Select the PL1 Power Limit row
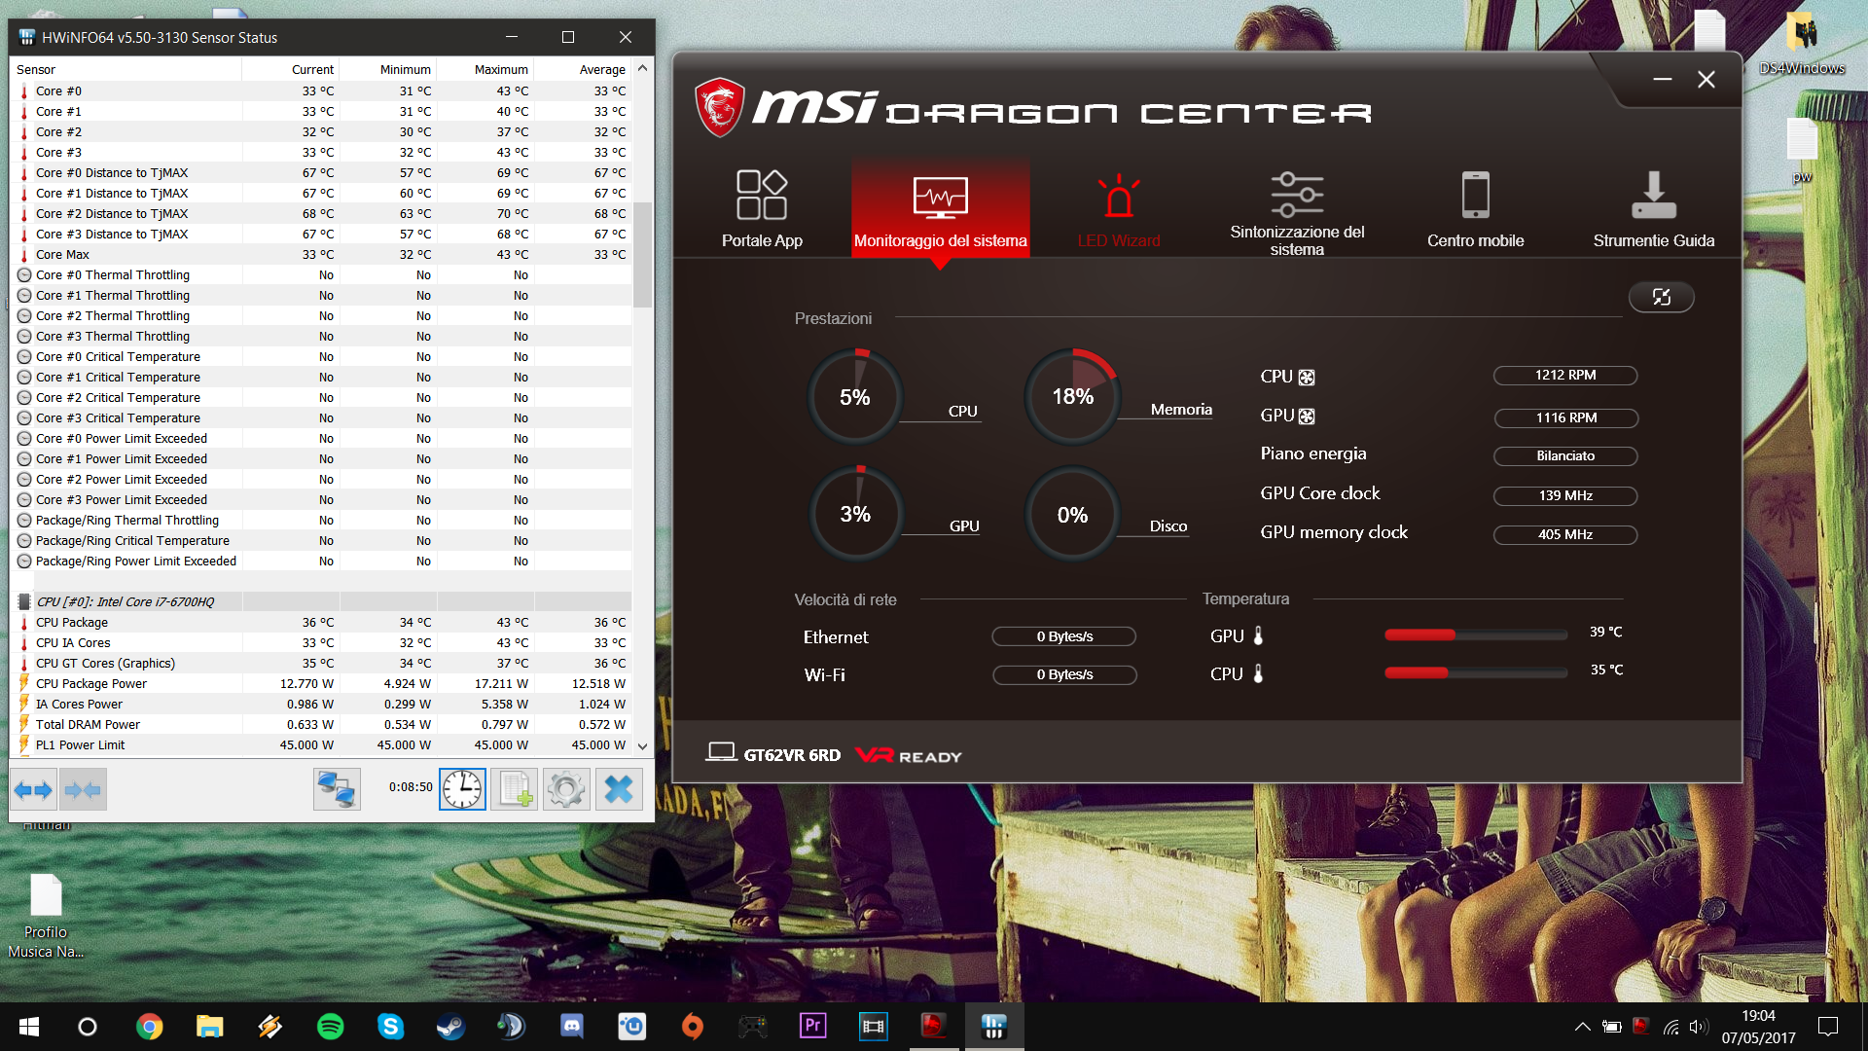Image resolution: width=1868 pixels, height=1051 pixels. point(321,745)
